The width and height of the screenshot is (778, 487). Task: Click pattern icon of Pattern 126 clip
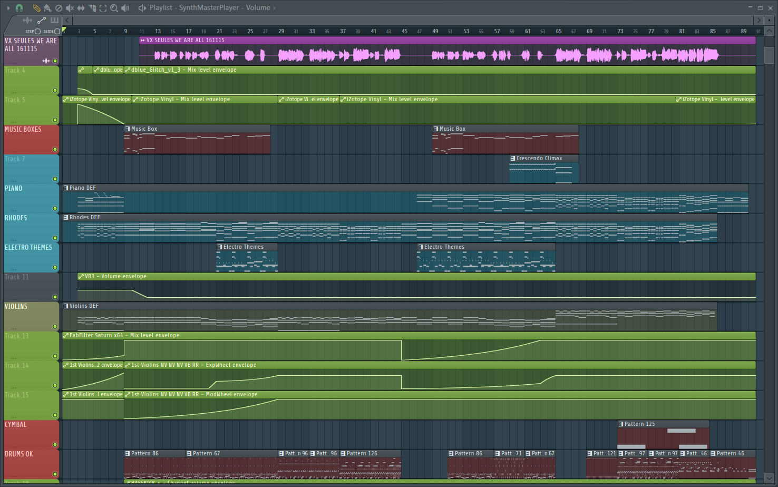tap(343, 454)
